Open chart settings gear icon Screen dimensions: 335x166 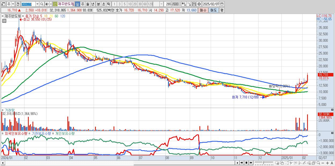click(199, 4)
